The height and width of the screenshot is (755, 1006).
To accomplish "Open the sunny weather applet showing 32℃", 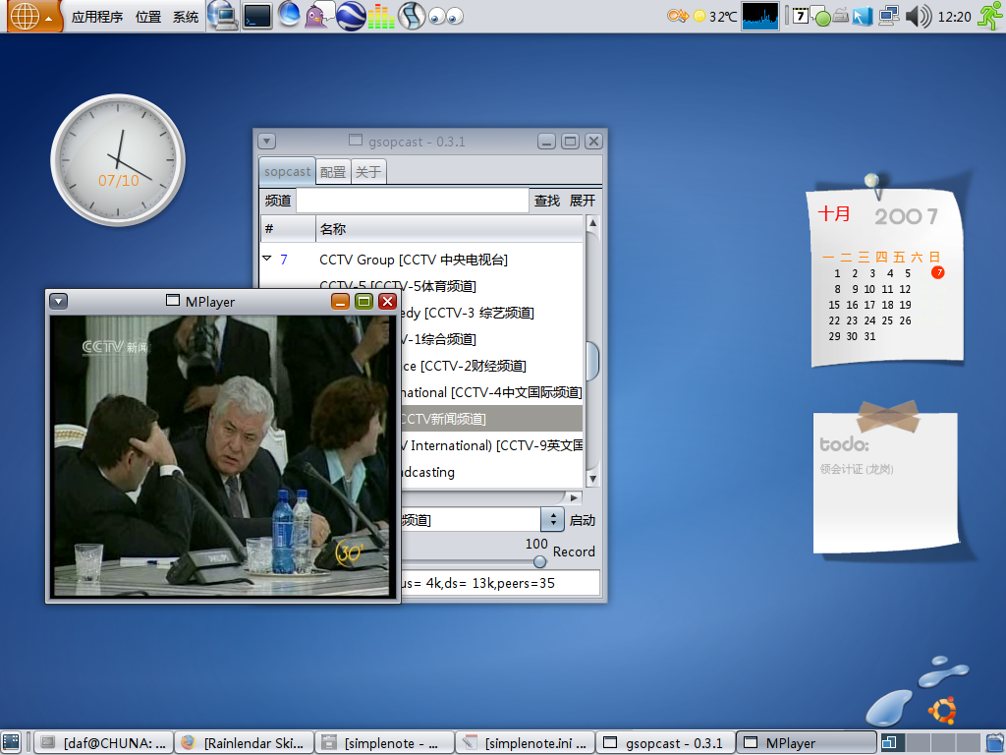I will 716,16.
